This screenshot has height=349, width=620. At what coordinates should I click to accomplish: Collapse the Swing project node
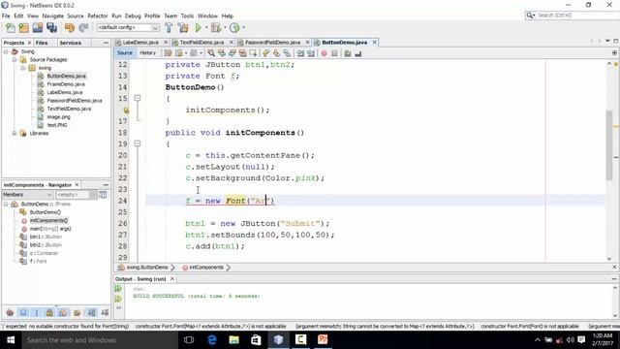pyautogui.click(x=6, y=51)
